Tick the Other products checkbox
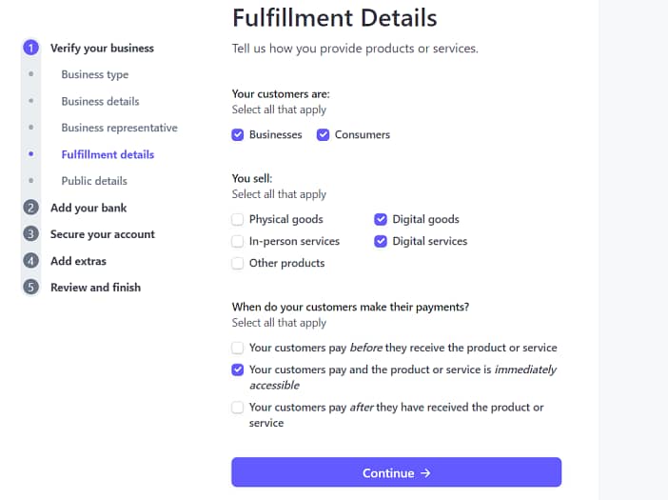This screenshot has height=500, width=668. click(x=237, y=263)
